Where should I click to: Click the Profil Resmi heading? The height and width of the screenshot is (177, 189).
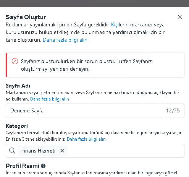click(23, 166)
